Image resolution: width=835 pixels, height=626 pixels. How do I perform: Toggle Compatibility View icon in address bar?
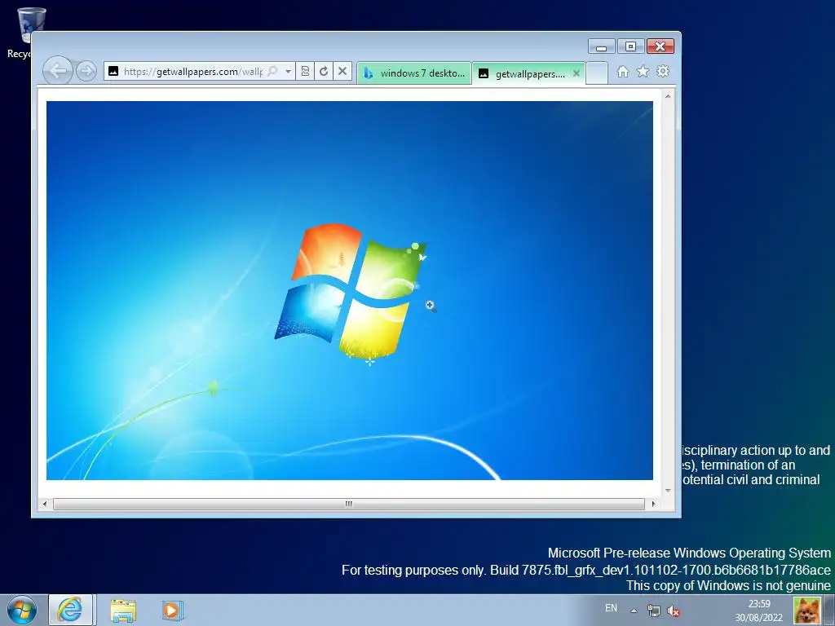305,72
